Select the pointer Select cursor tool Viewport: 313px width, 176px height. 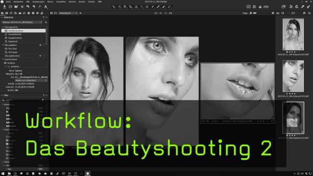click(114, 7)
